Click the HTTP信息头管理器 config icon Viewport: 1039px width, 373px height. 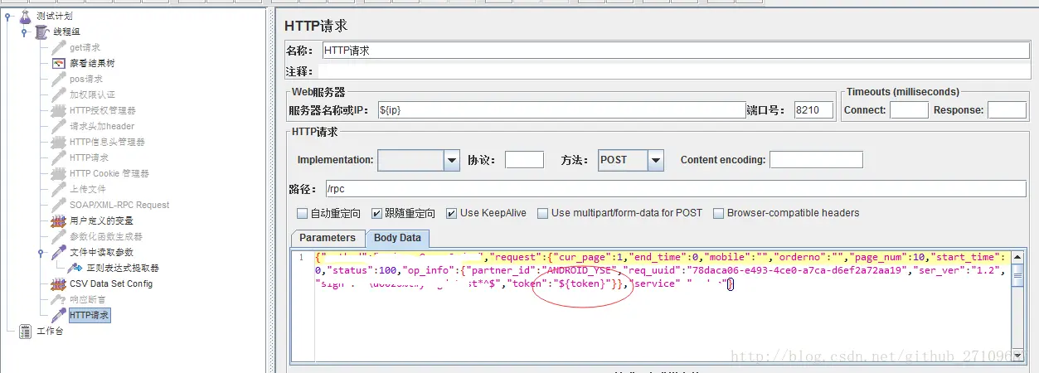click(x=59, y=142)
